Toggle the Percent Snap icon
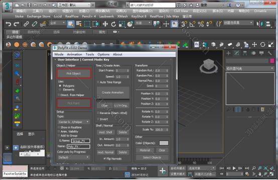The image size is (278, 180). click(x=201, y=24)
